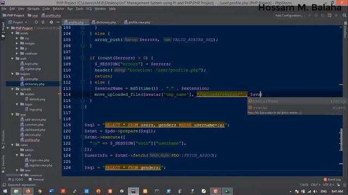Open devices.php in project tree
Viewport: 348px width, 195px height.
coord(30,135)
